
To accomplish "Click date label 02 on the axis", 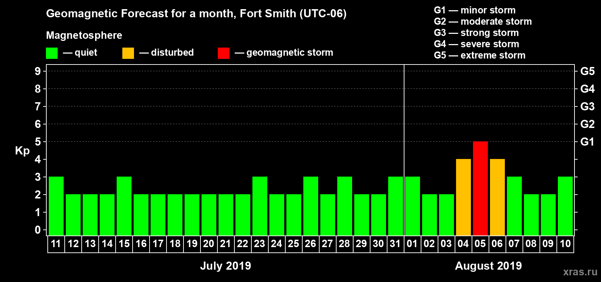I will click(x=429, y=244).
